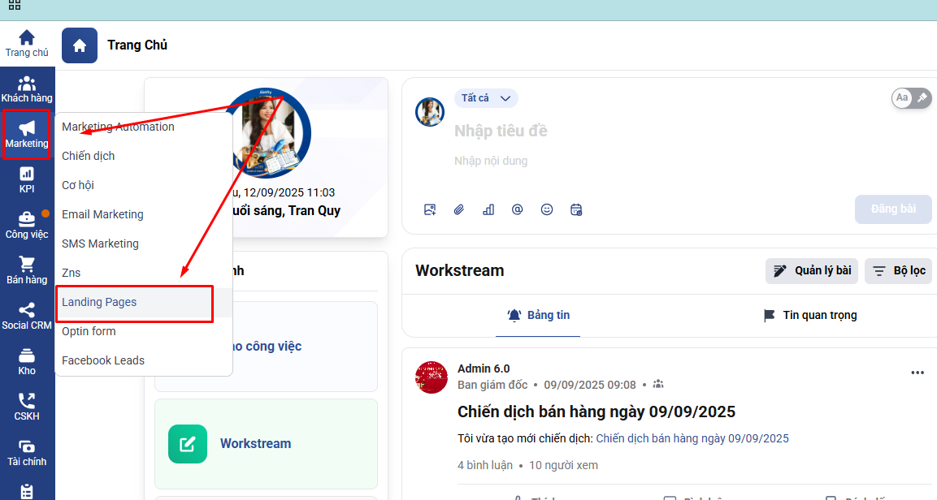Click the Đăng bài button
Image resolution: width=937 pixels, height=500 pixels.
click(893, 209)
